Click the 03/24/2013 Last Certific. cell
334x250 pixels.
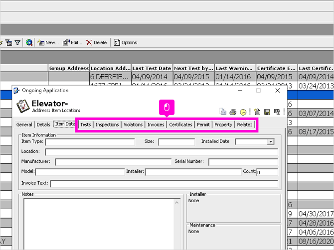click(x=316, y=86)
